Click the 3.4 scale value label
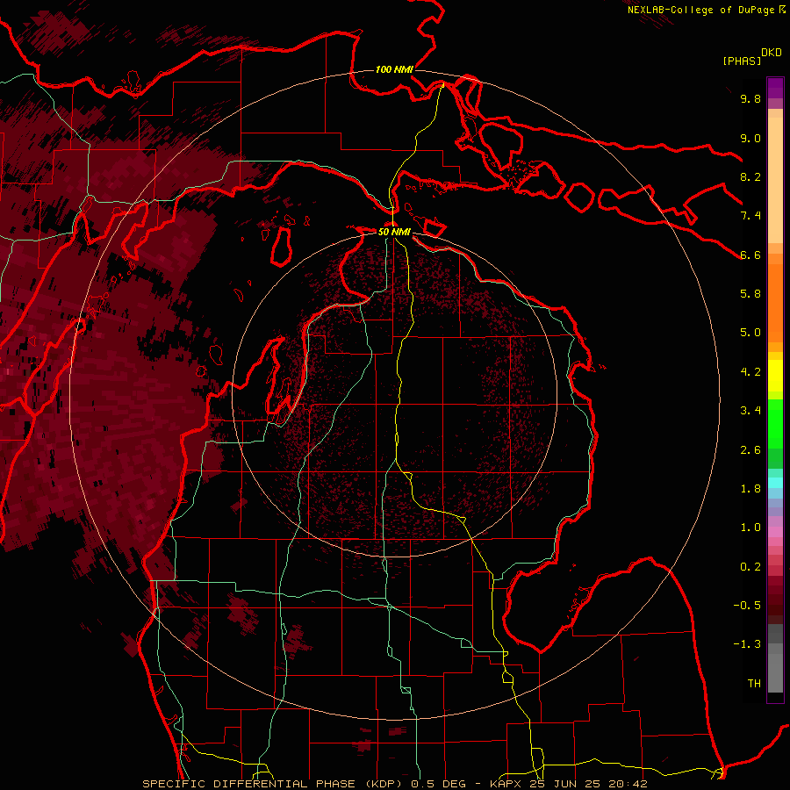The image size is (790, 790). pos(750,411)
